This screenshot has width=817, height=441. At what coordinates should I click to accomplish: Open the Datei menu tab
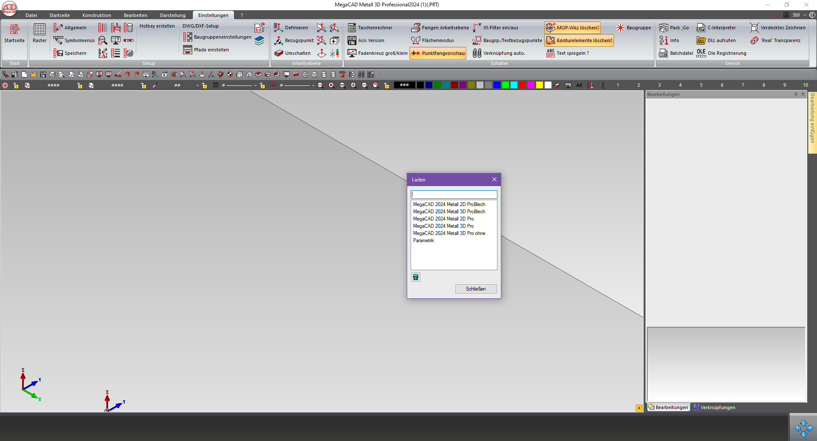(31, 15)
